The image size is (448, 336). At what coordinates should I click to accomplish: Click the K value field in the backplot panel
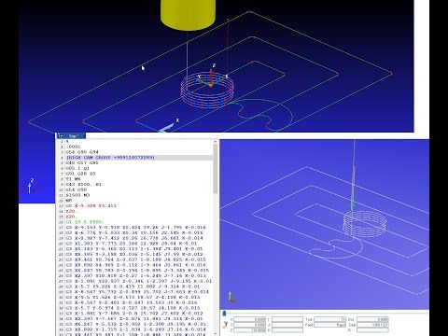(x=287, y=330)
